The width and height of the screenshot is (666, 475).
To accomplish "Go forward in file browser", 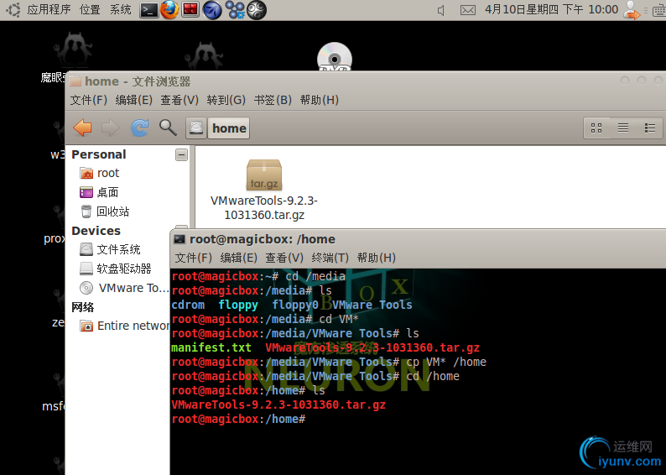I will click(111, 128).
